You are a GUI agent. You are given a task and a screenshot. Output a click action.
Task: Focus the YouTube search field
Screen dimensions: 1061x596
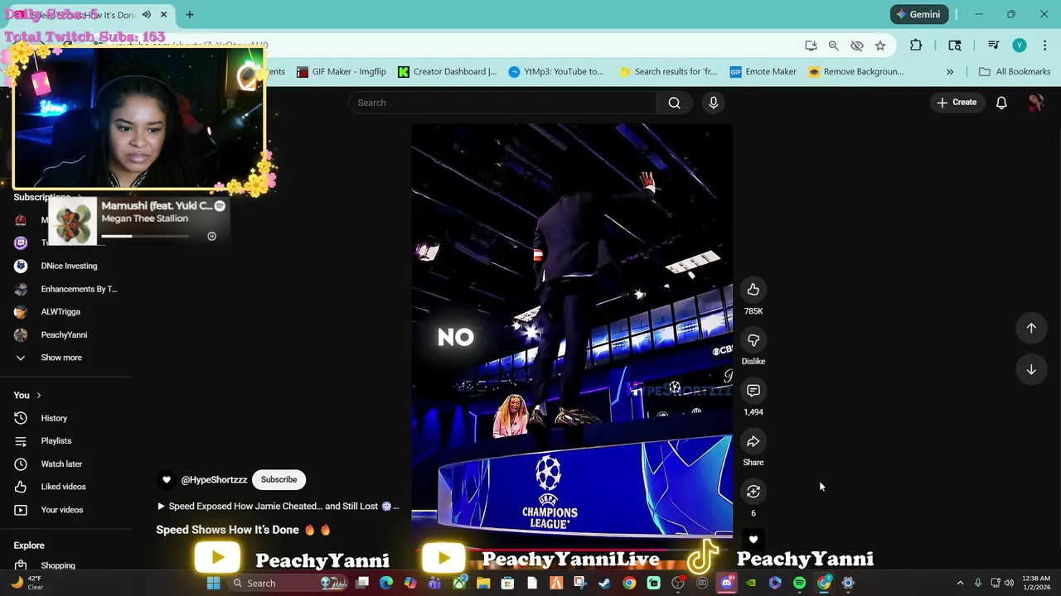[502, 103]
